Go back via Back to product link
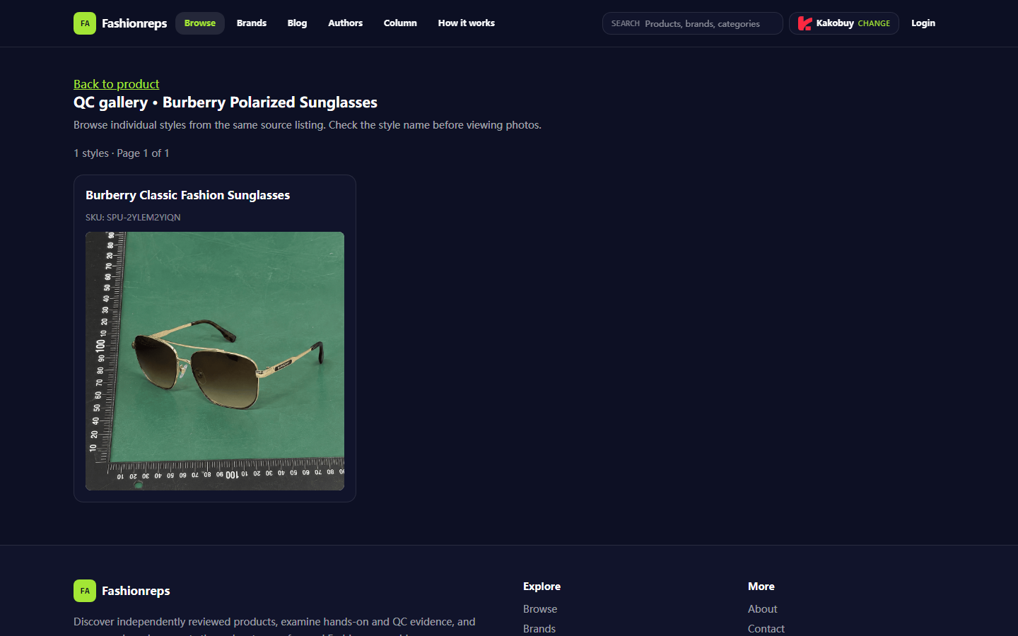 (x=117, y=84)
